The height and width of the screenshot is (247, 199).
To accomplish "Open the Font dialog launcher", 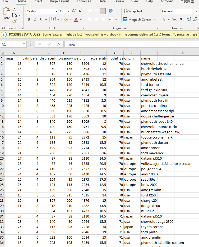I will [x=83, y=28].
